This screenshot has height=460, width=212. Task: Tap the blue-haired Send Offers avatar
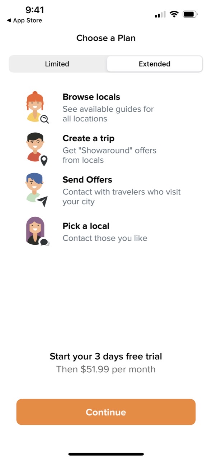35,189
